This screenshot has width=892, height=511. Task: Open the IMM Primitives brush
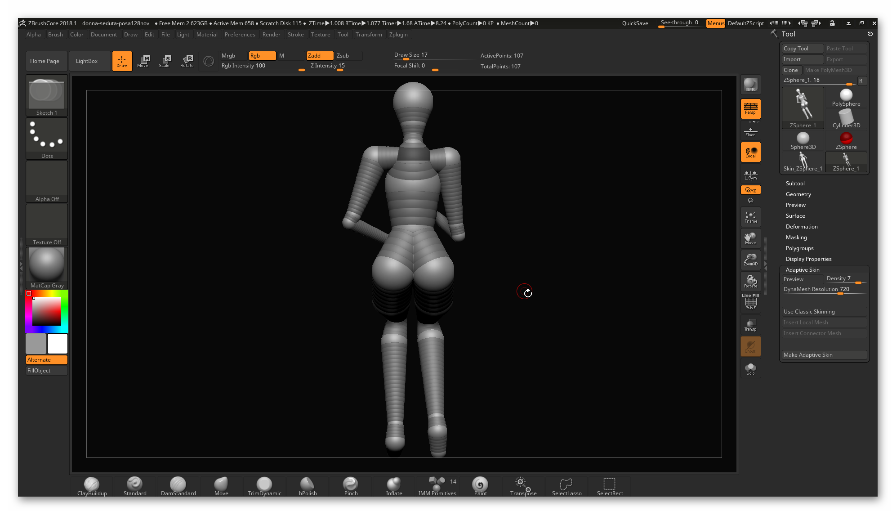(x=437, y=486)
